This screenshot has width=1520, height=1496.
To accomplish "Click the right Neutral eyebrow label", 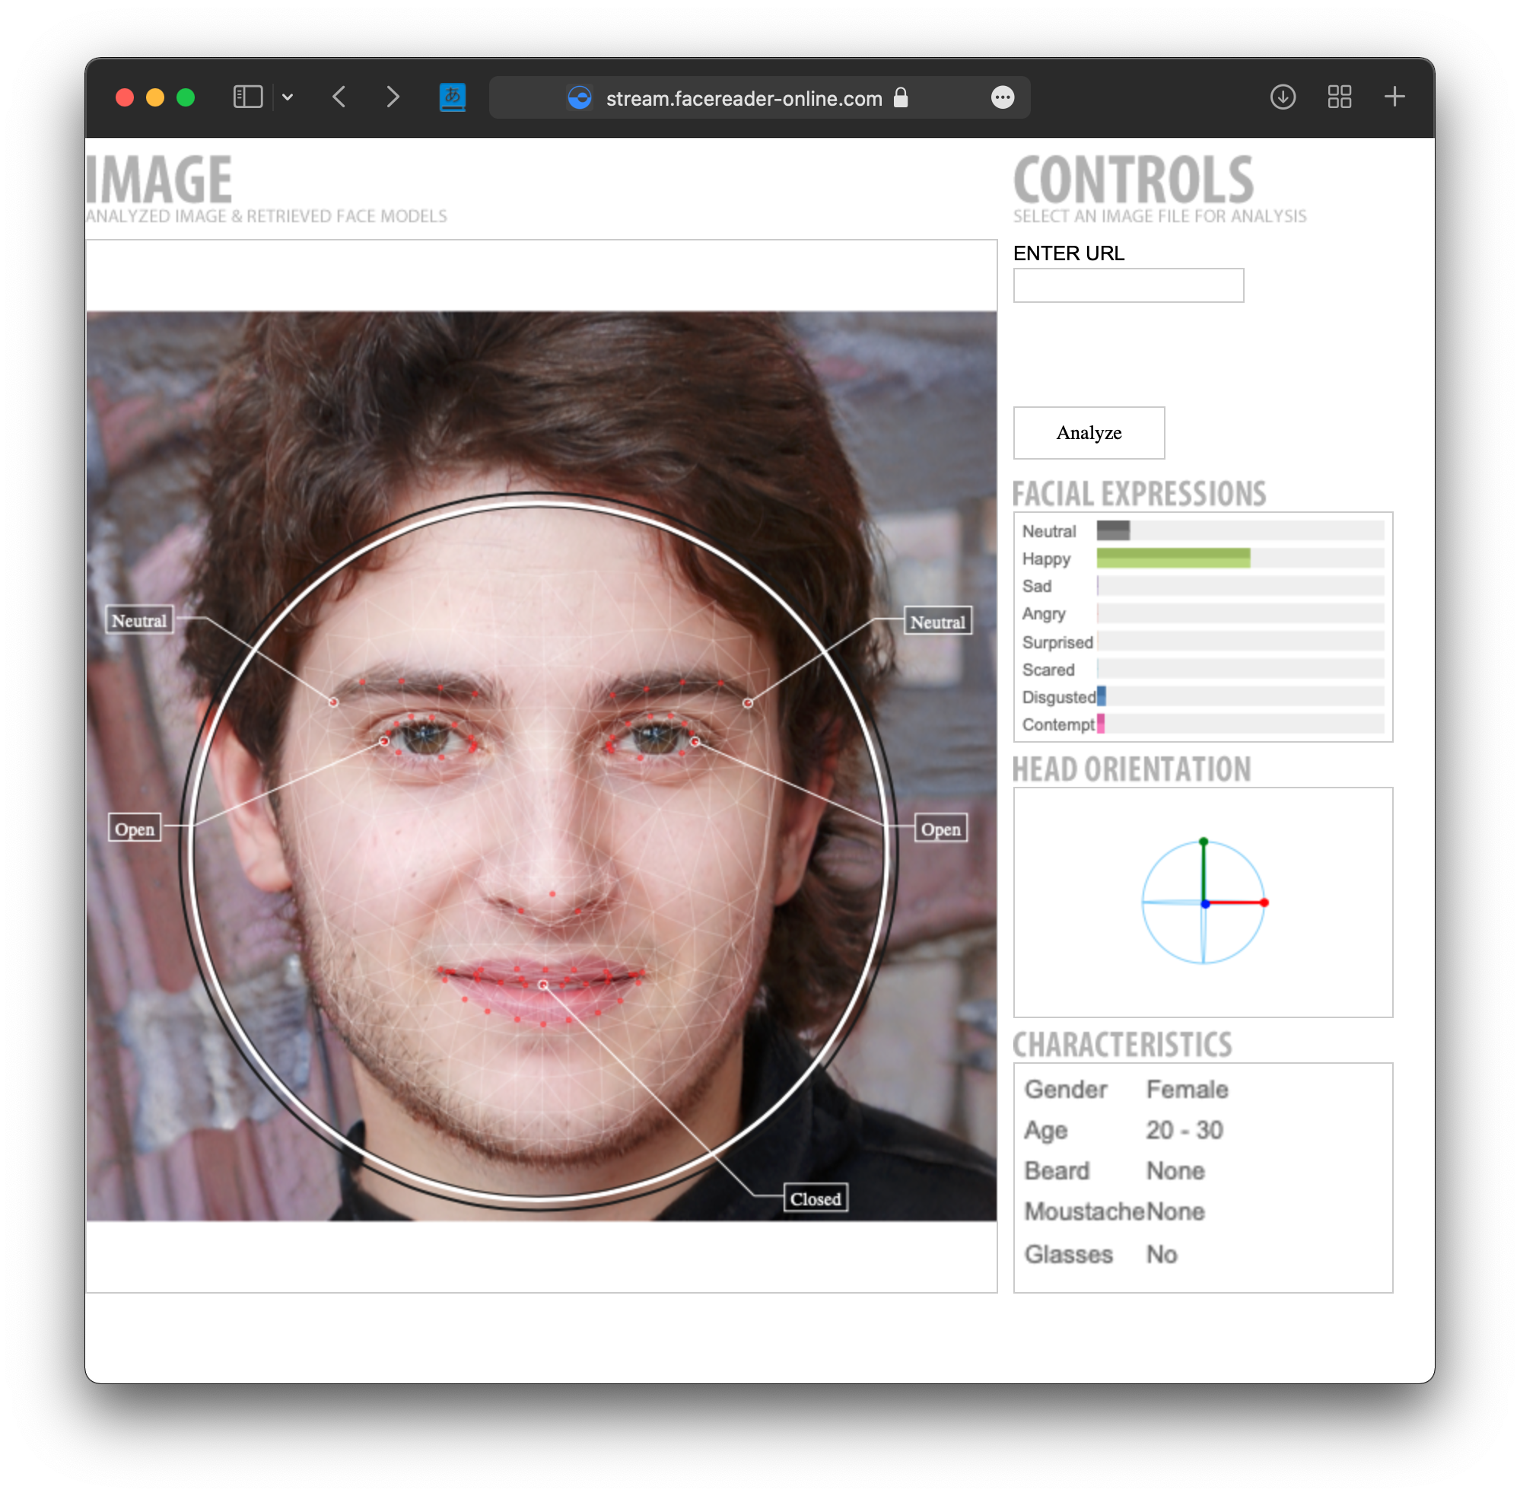I will (x=936, y=622).
